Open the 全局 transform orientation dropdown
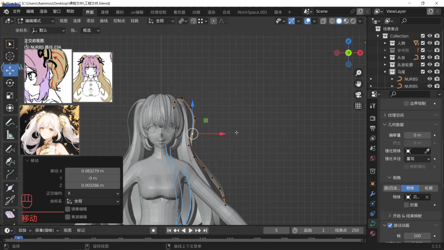 [161, 21]
